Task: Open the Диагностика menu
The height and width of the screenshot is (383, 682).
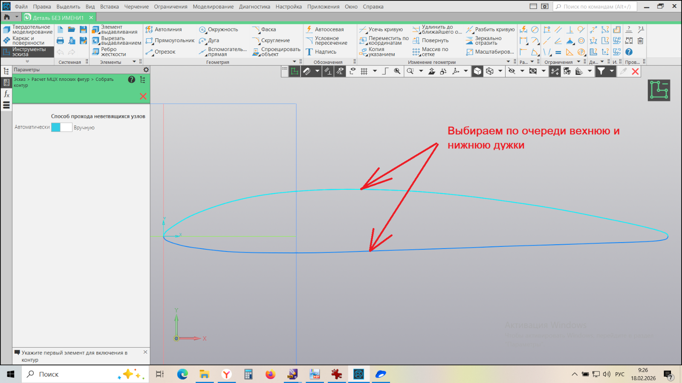Action: (254, 6)
